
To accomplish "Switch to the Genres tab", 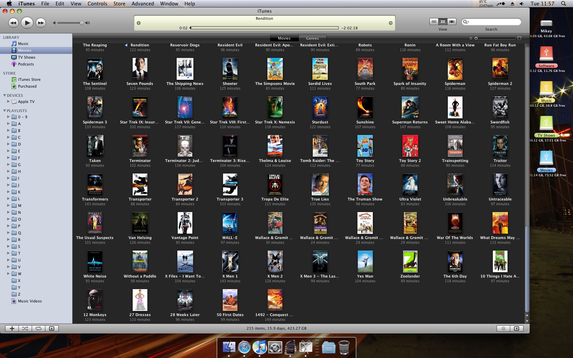I will coord(312,38).
